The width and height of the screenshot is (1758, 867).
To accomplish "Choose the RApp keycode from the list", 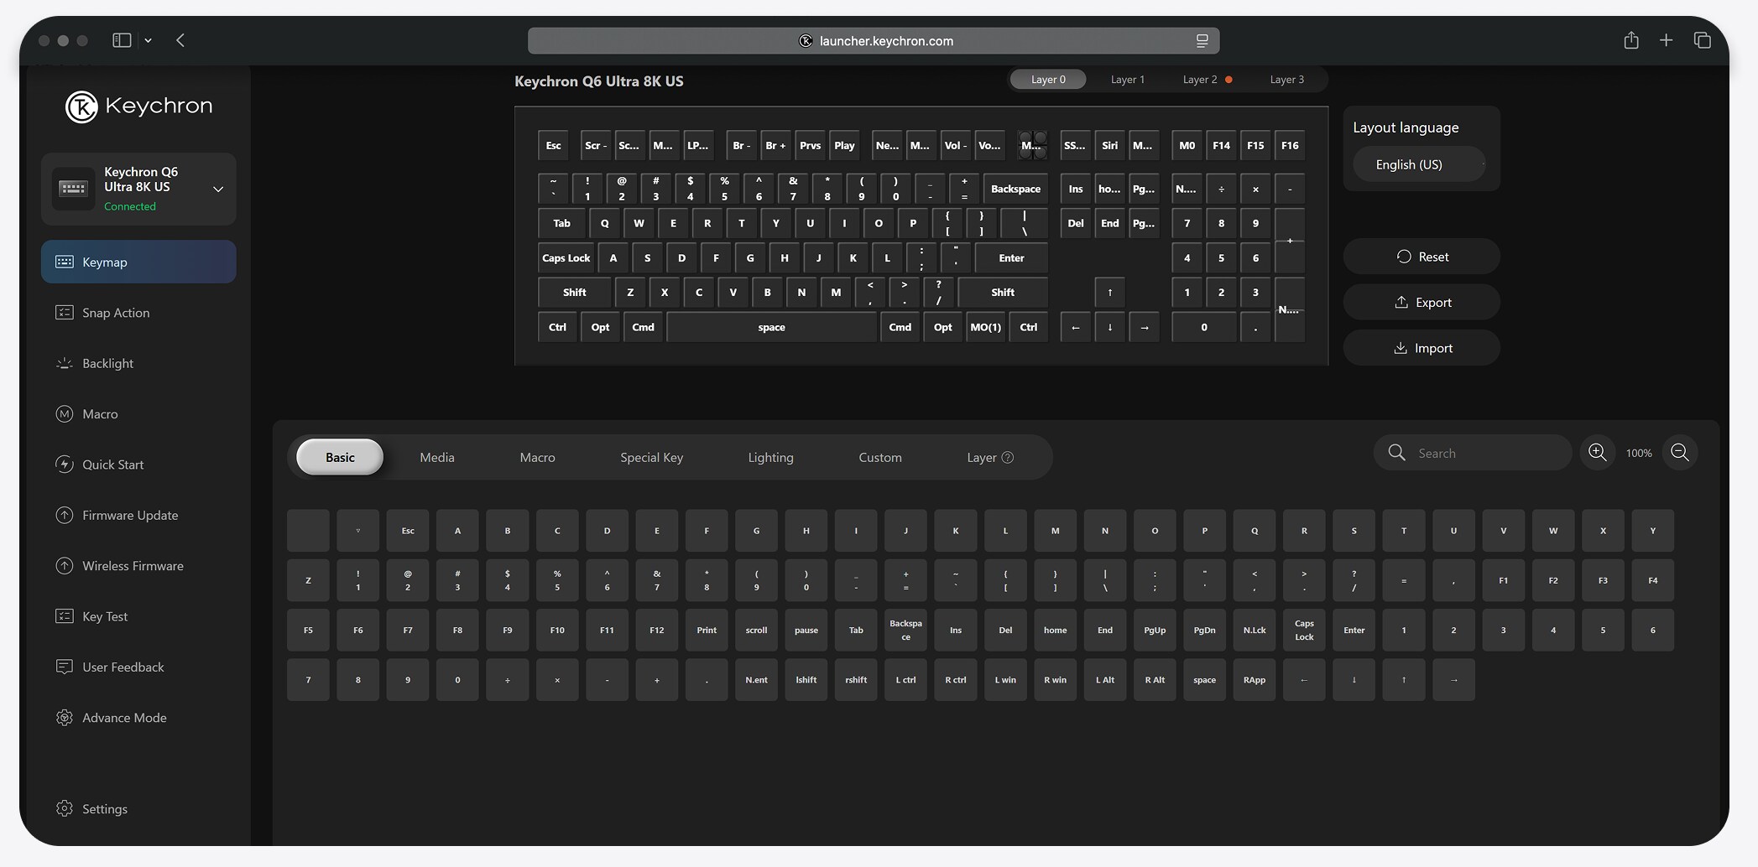I will click(x=1255, y=680).
